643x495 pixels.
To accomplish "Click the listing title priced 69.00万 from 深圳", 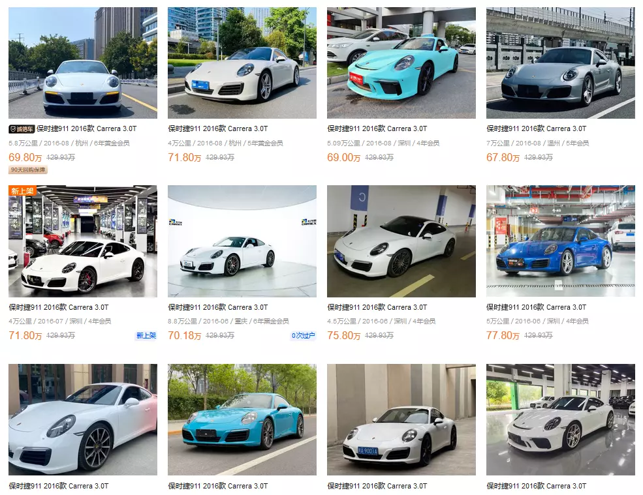I will point(377,128).
